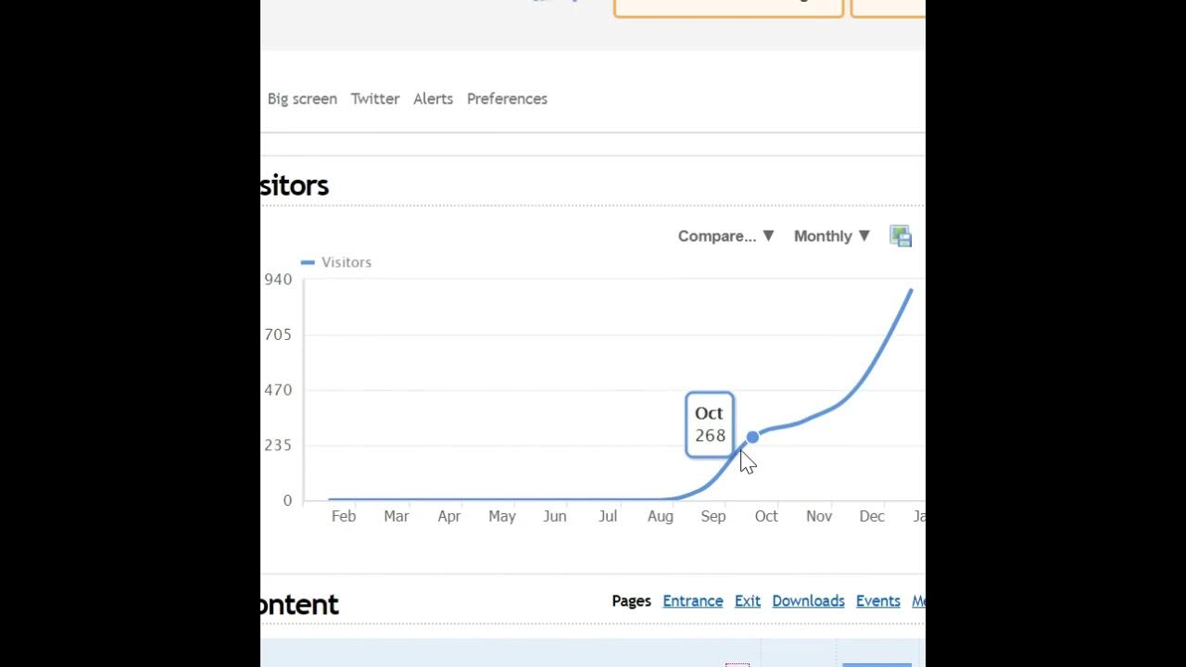Switch to the Entrance link

693,601
